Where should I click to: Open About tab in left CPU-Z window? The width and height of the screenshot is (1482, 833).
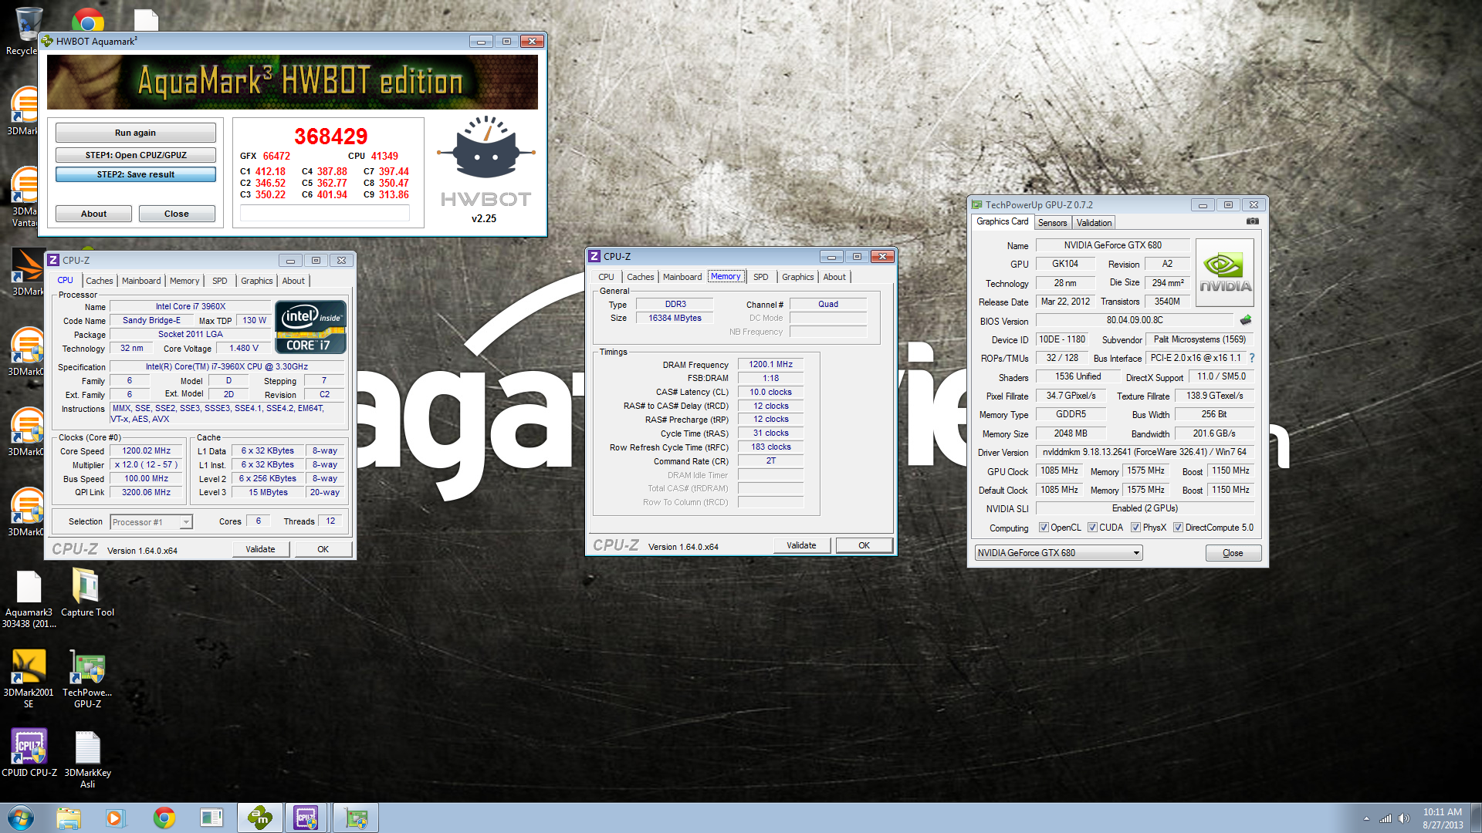[293, 281]
